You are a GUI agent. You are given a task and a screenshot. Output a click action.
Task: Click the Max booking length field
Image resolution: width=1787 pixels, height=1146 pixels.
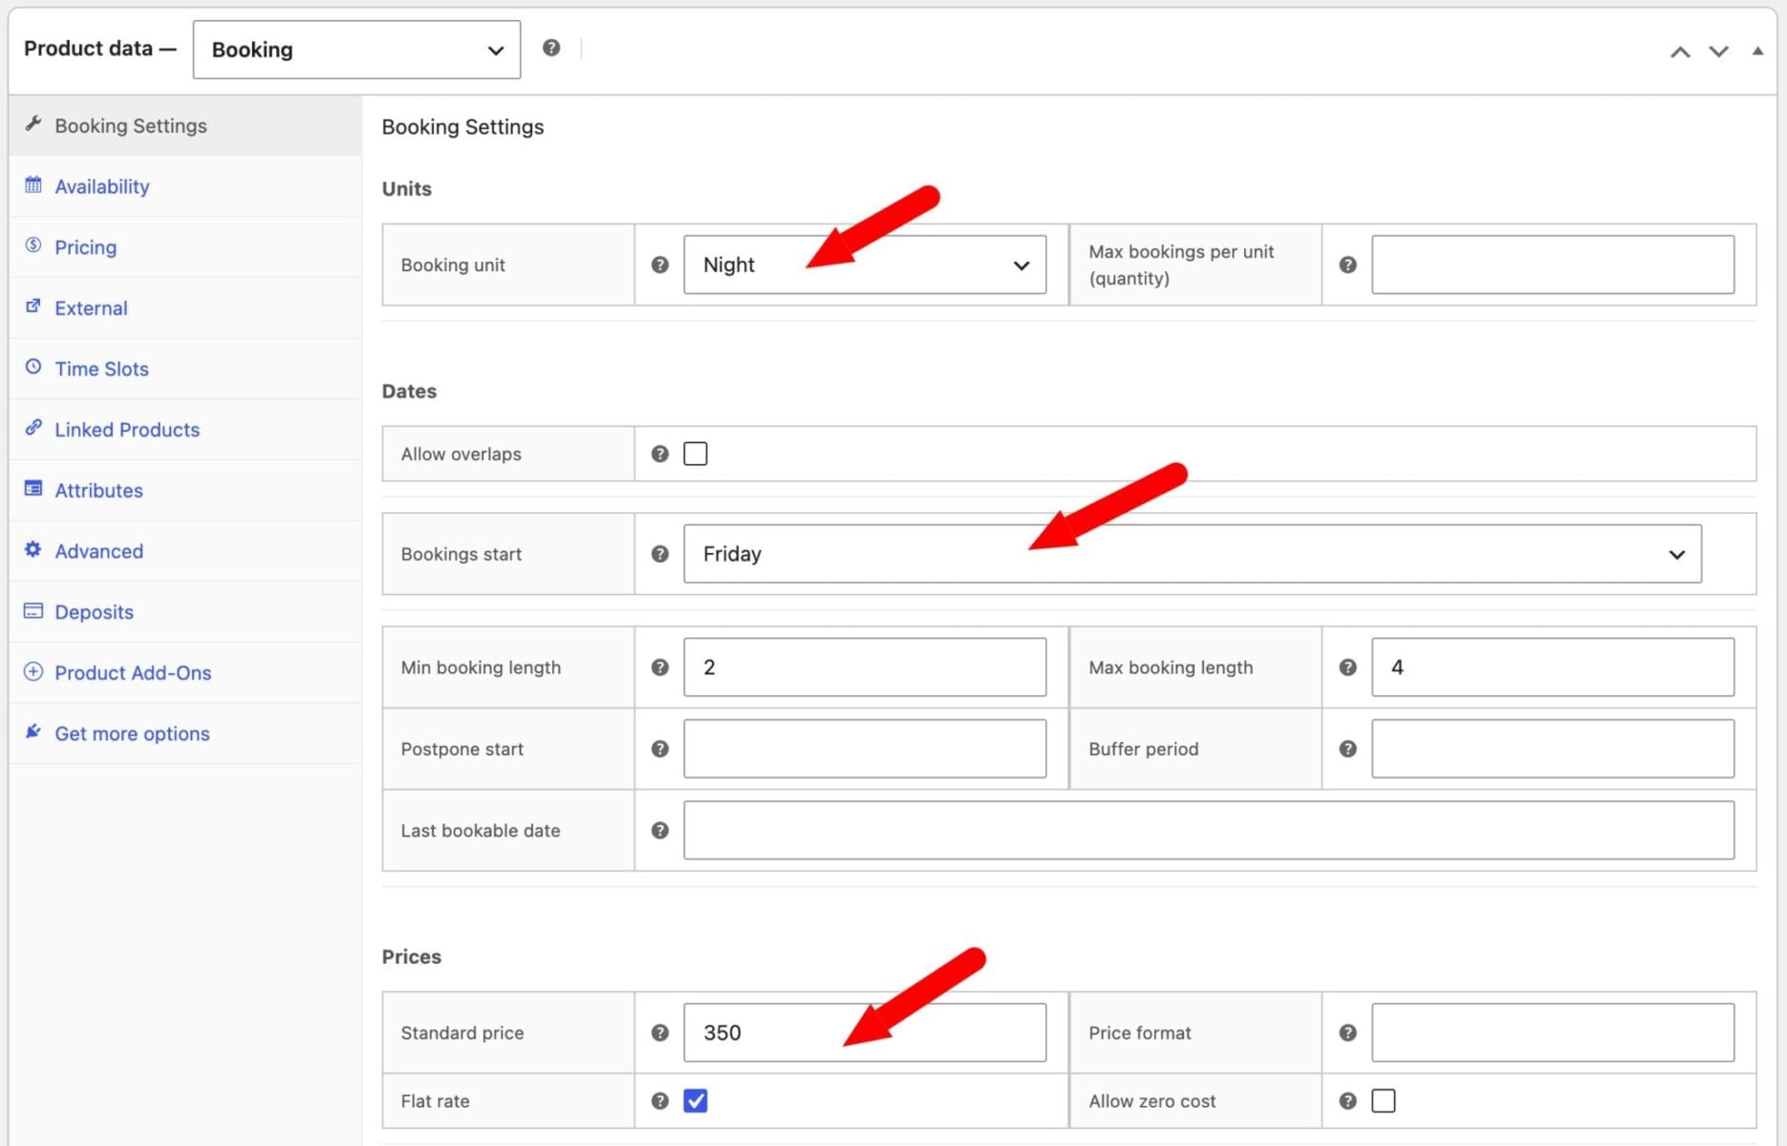click(1553, 668)
